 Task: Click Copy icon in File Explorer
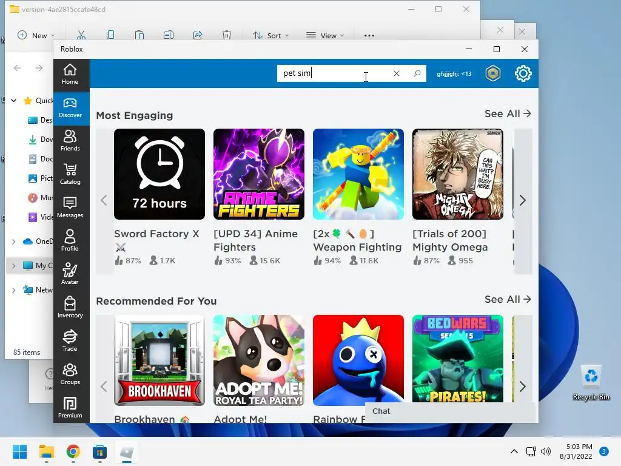(x=110, y=35)
